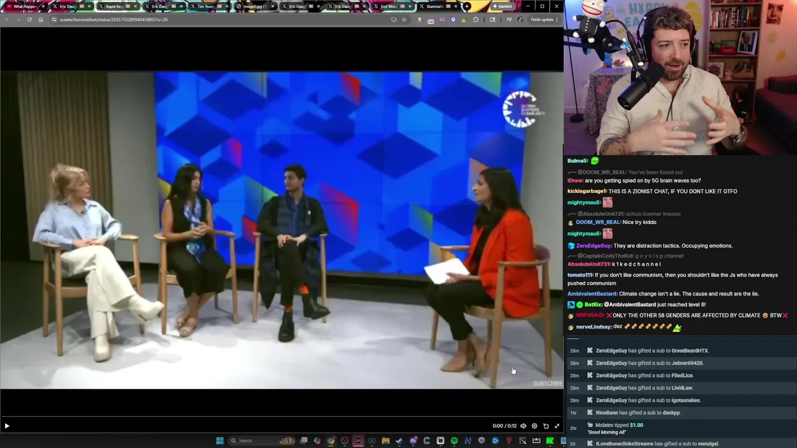
Task: Open Discord from the taskbar
Action: [413, 441]
